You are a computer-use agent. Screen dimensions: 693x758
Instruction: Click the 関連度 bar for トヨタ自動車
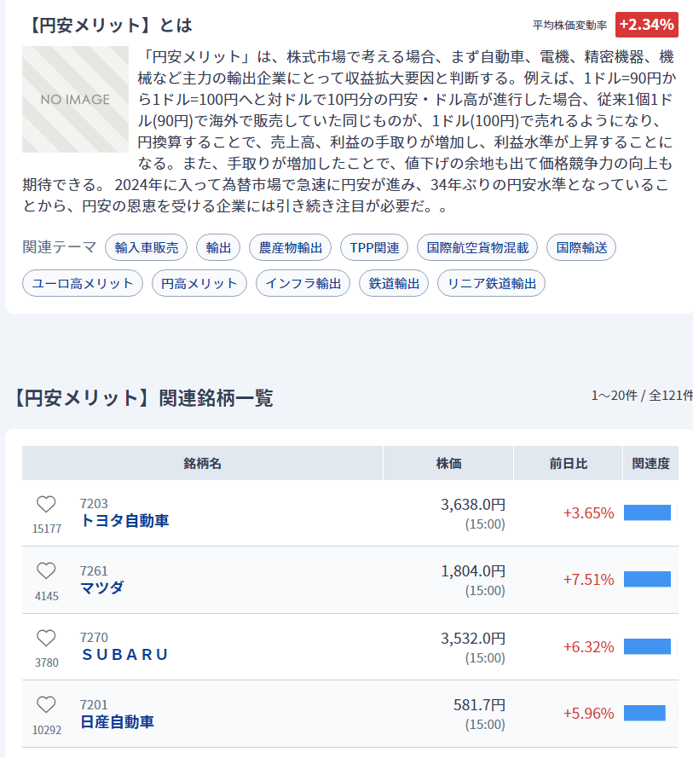(647, 512)
